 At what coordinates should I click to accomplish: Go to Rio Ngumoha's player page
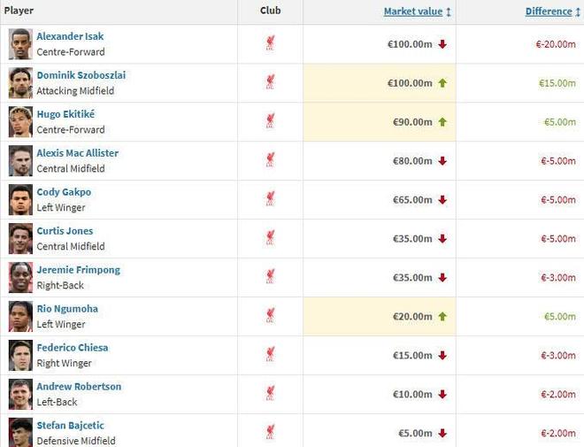(67, 309)
